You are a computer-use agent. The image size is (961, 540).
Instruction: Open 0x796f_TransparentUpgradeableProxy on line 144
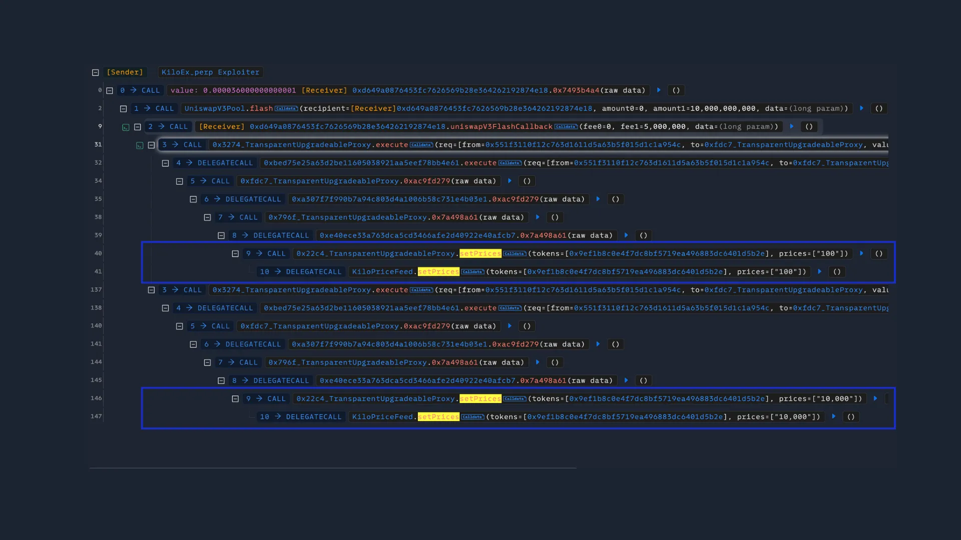tap(347, 362)
